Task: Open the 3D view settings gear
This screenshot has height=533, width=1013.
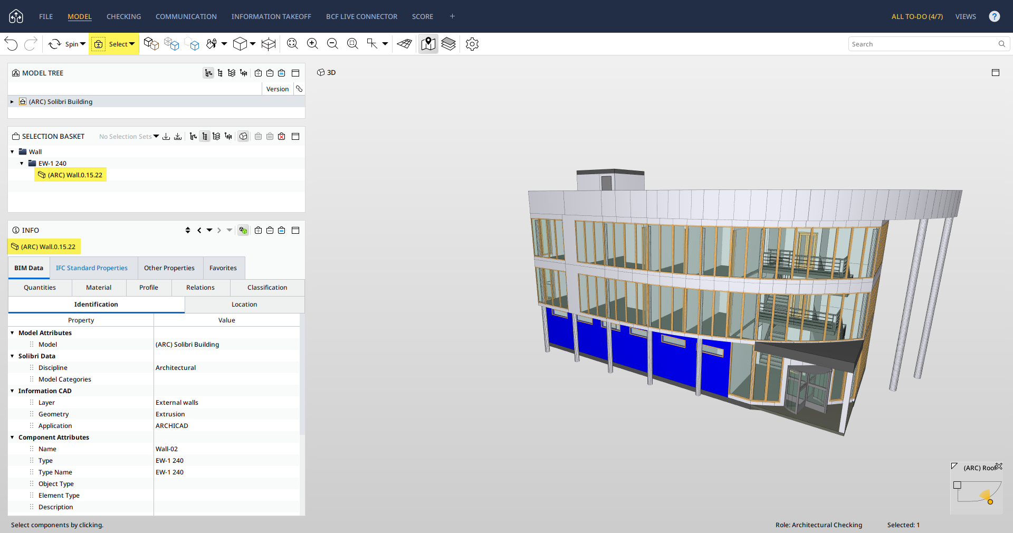Action: pyautogui.click(x=472, y=44)
